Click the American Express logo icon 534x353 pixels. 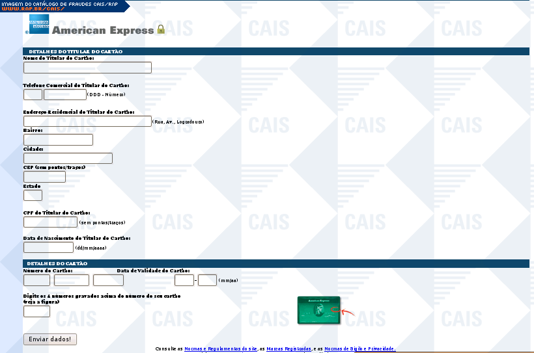pos(38,24)
